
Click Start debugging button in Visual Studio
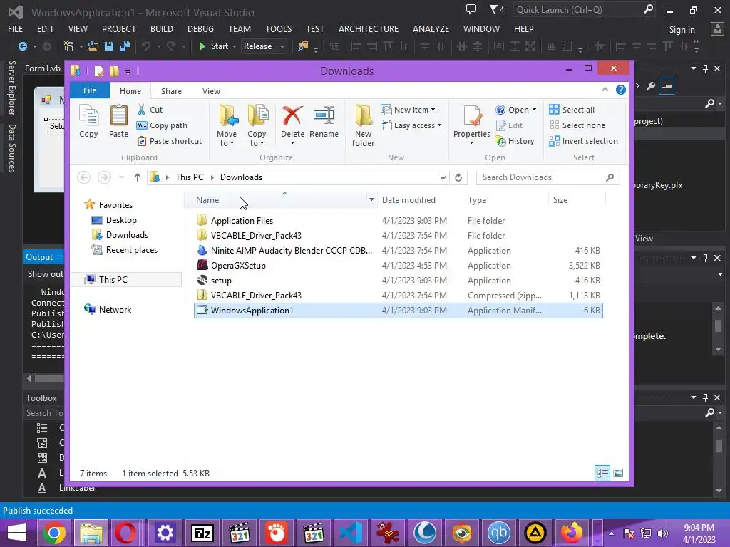(x=213, y=46)
